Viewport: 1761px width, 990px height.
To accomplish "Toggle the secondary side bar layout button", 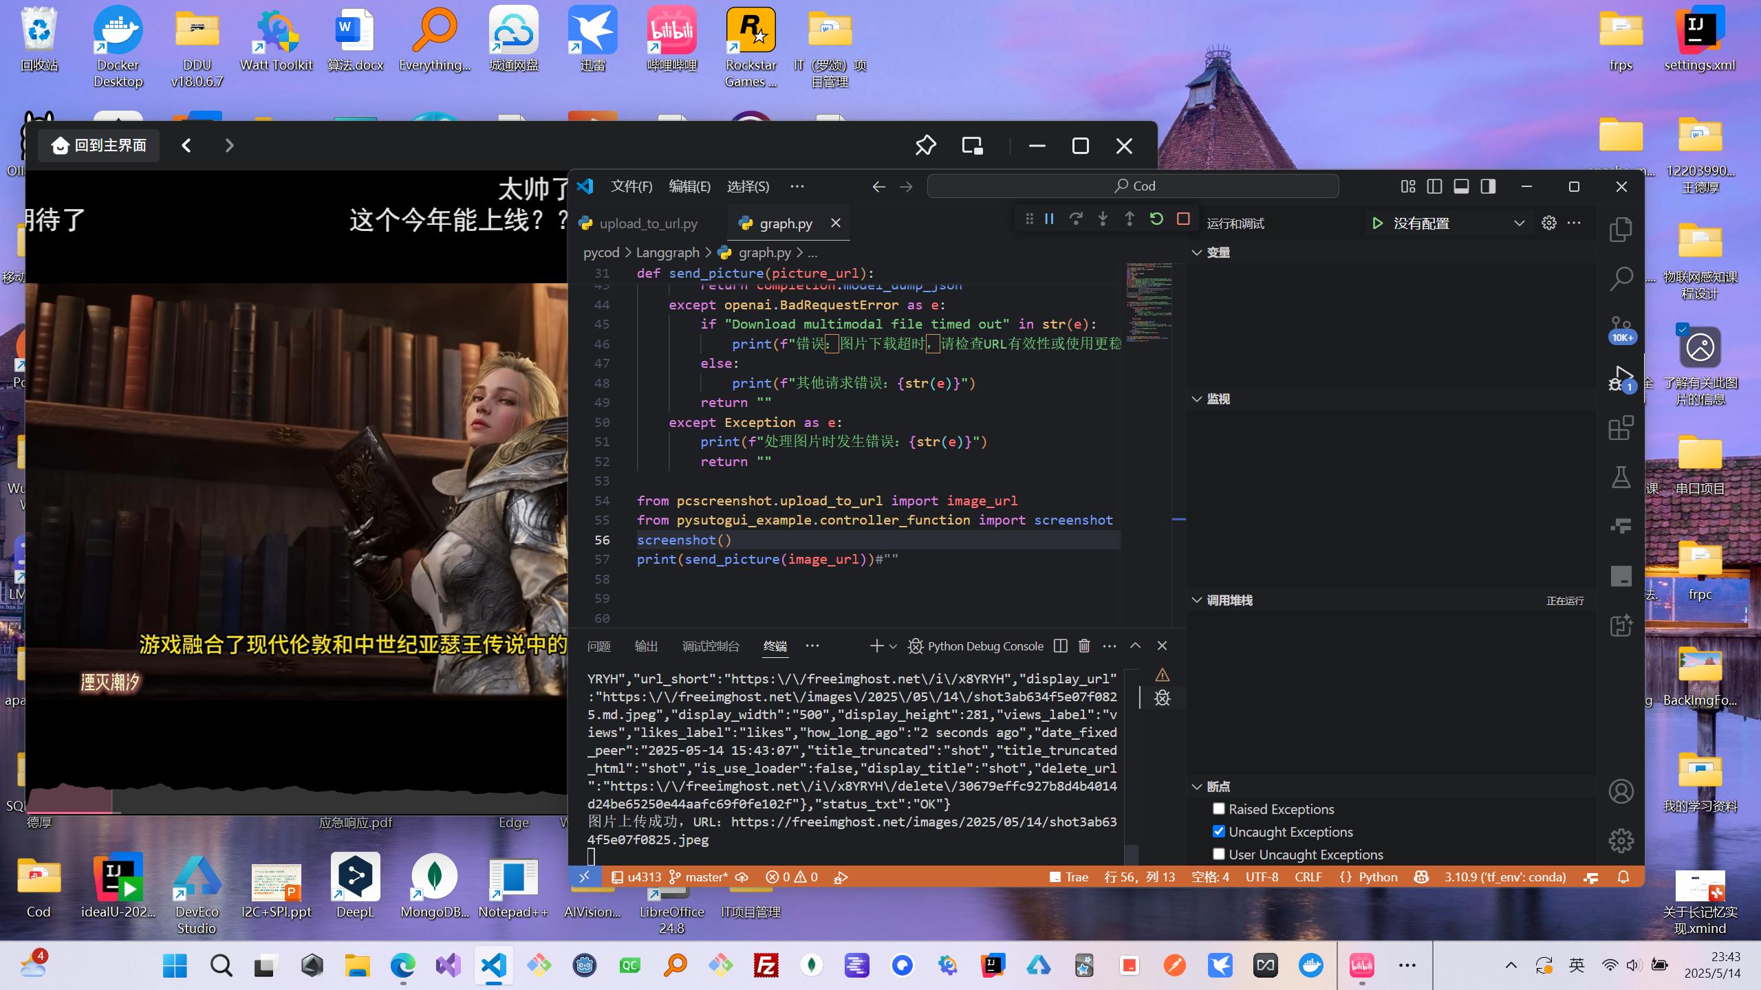I will (1488, 186).
